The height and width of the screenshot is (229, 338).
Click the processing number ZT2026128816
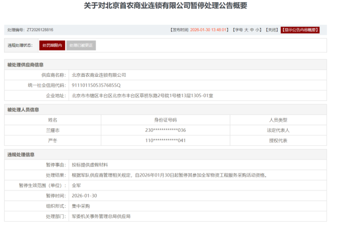tap(40, 30)
